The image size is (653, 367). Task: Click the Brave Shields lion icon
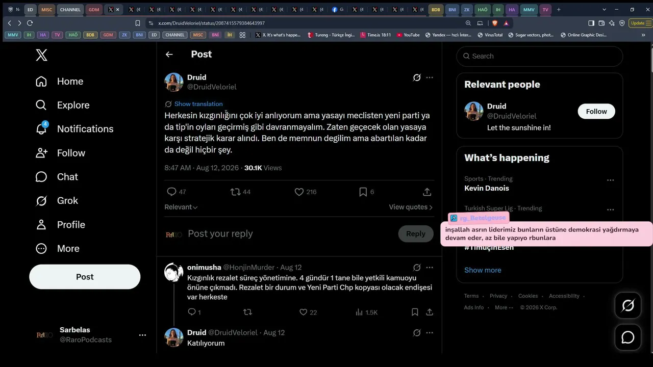[x=494, y=23]
